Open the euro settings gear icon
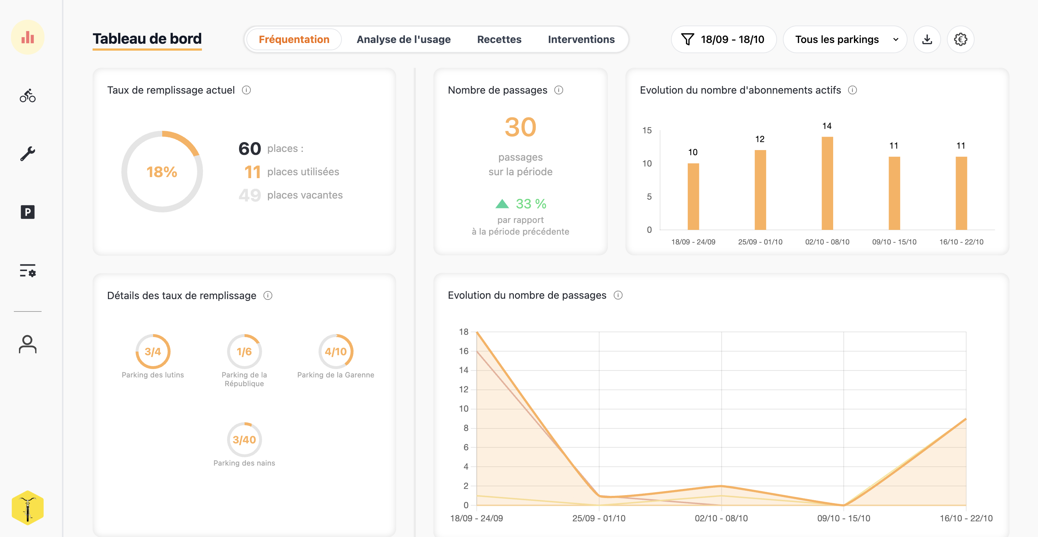This screenshot has height=537, width=1038. pyautogui.click(x=960, y=39)
